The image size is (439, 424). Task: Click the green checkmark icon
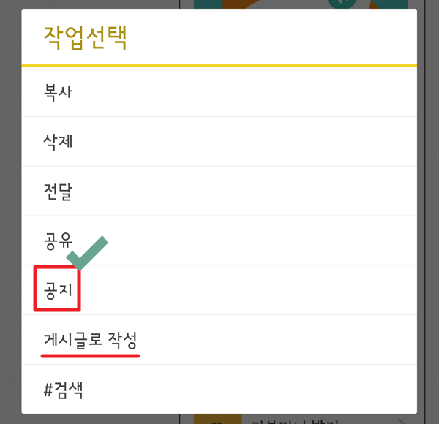point(87,253)
